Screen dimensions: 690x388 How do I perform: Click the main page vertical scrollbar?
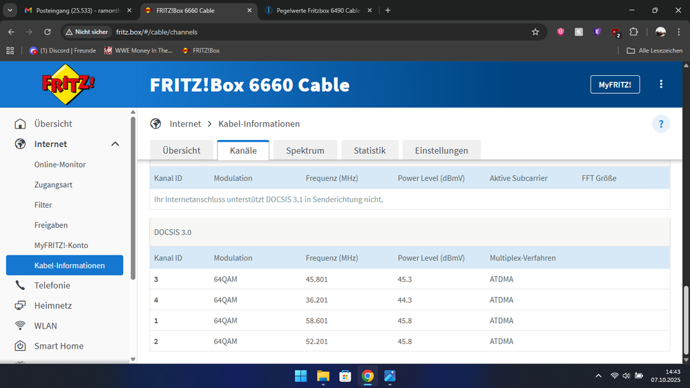(686, 320)
